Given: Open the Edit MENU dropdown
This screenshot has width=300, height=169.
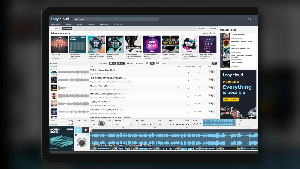Looking at the screenshot, I should pyautogui.click(x=145, y=124).
